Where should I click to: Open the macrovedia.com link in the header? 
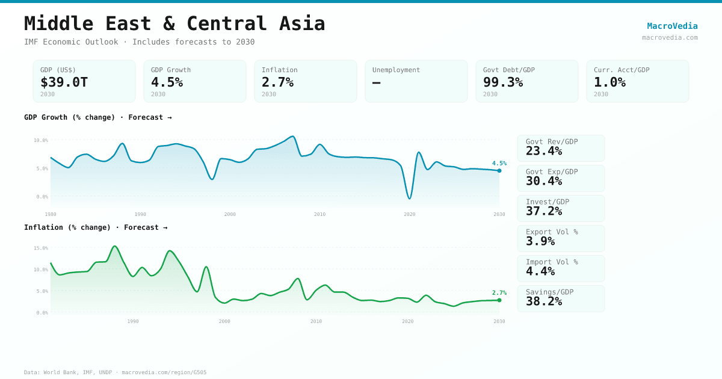[670, 37]
